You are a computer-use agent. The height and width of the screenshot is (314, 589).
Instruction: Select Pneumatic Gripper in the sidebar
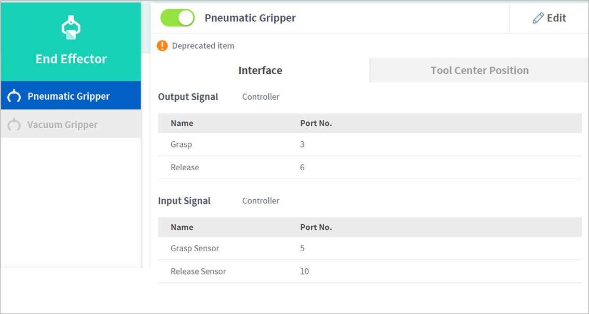coord(69,96)
